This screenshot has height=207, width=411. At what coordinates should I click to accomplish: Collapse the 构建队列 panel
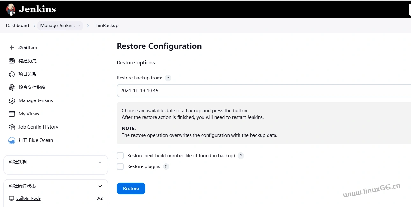(x=100, y=162)
